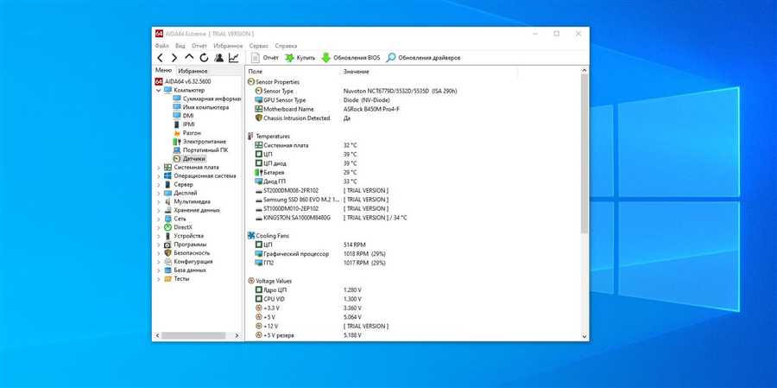Expand the Сервер tree node
This screenshot has height=388, width=777.
pos(159,185)
